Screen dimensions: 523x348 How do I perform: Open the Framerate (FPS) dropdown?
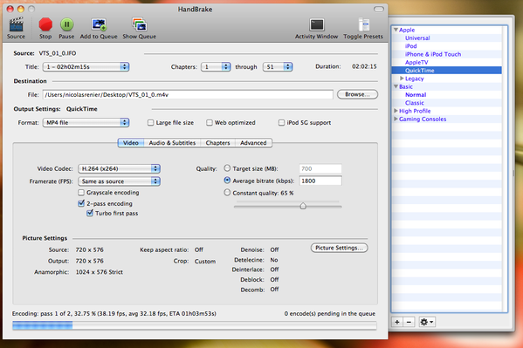[119, 181]
